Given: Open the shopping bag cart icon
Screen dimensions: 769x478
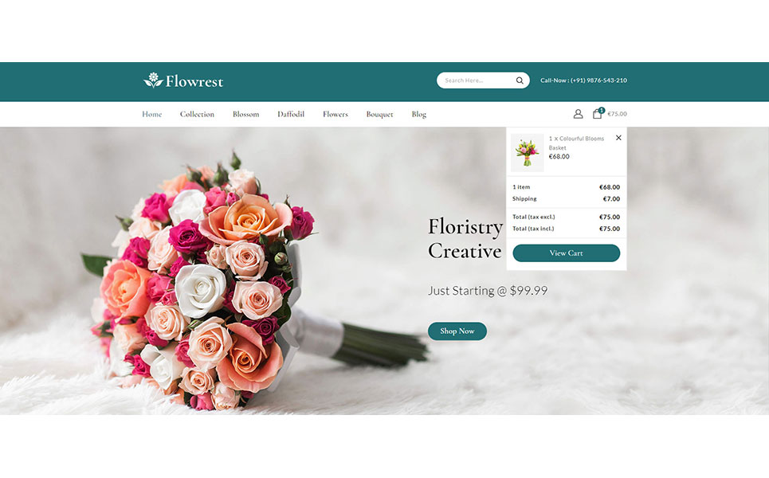Looking at the screenshot, I should (x=597, y=114).
